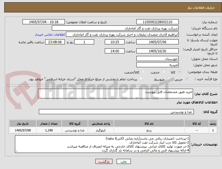The image size is (222, 169).
Task: Select the کالا radio button
Action: click(x=179, y=72)
